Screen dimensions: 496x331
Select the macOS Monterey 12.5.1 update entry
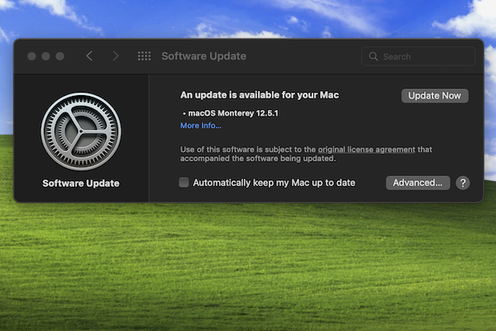234,113
